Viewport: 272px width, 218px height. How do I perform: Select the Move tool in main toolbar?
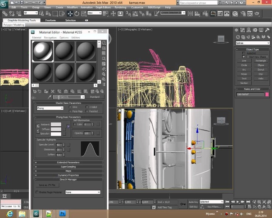(70, 13)
